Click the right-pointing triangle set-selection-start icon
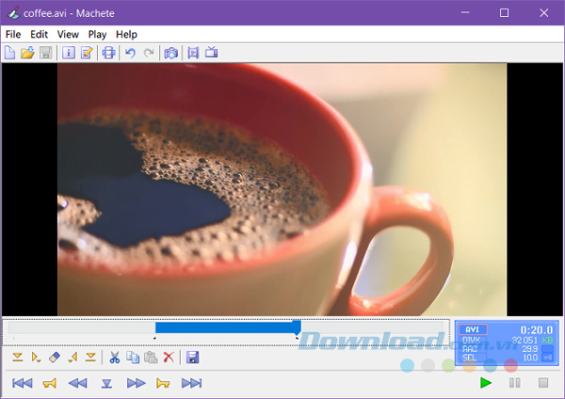Screen dimensions: 565x399 point(36,358)
